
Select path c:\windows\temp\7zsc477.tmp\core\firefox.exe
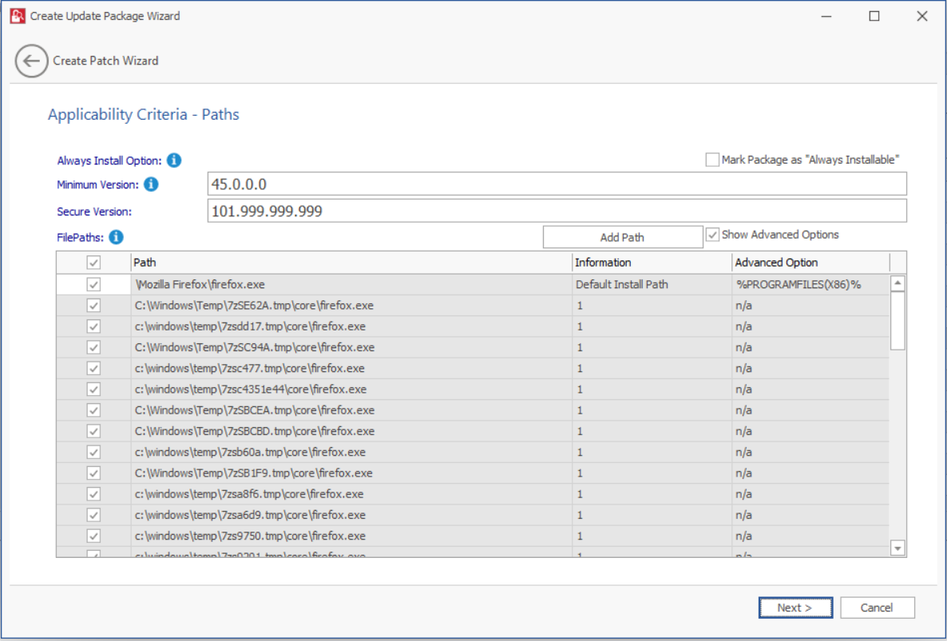pyautogui.click(x=351, y=368)
